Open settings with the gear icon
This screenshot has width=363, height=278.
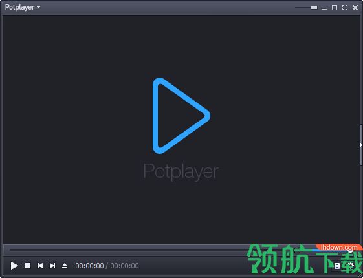coord(351,266)
